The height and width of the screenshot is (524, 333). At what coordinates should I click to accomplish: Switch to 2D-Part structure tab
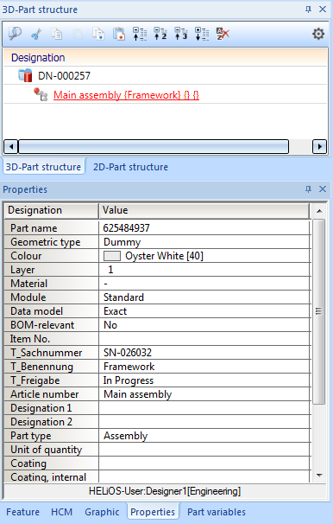(x=130, y=167)
